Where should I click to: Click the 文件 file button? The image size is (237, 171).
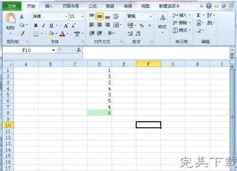[12, 6]
